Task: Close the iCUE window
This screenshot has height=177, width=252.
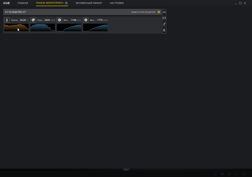Action: point(245,3)
